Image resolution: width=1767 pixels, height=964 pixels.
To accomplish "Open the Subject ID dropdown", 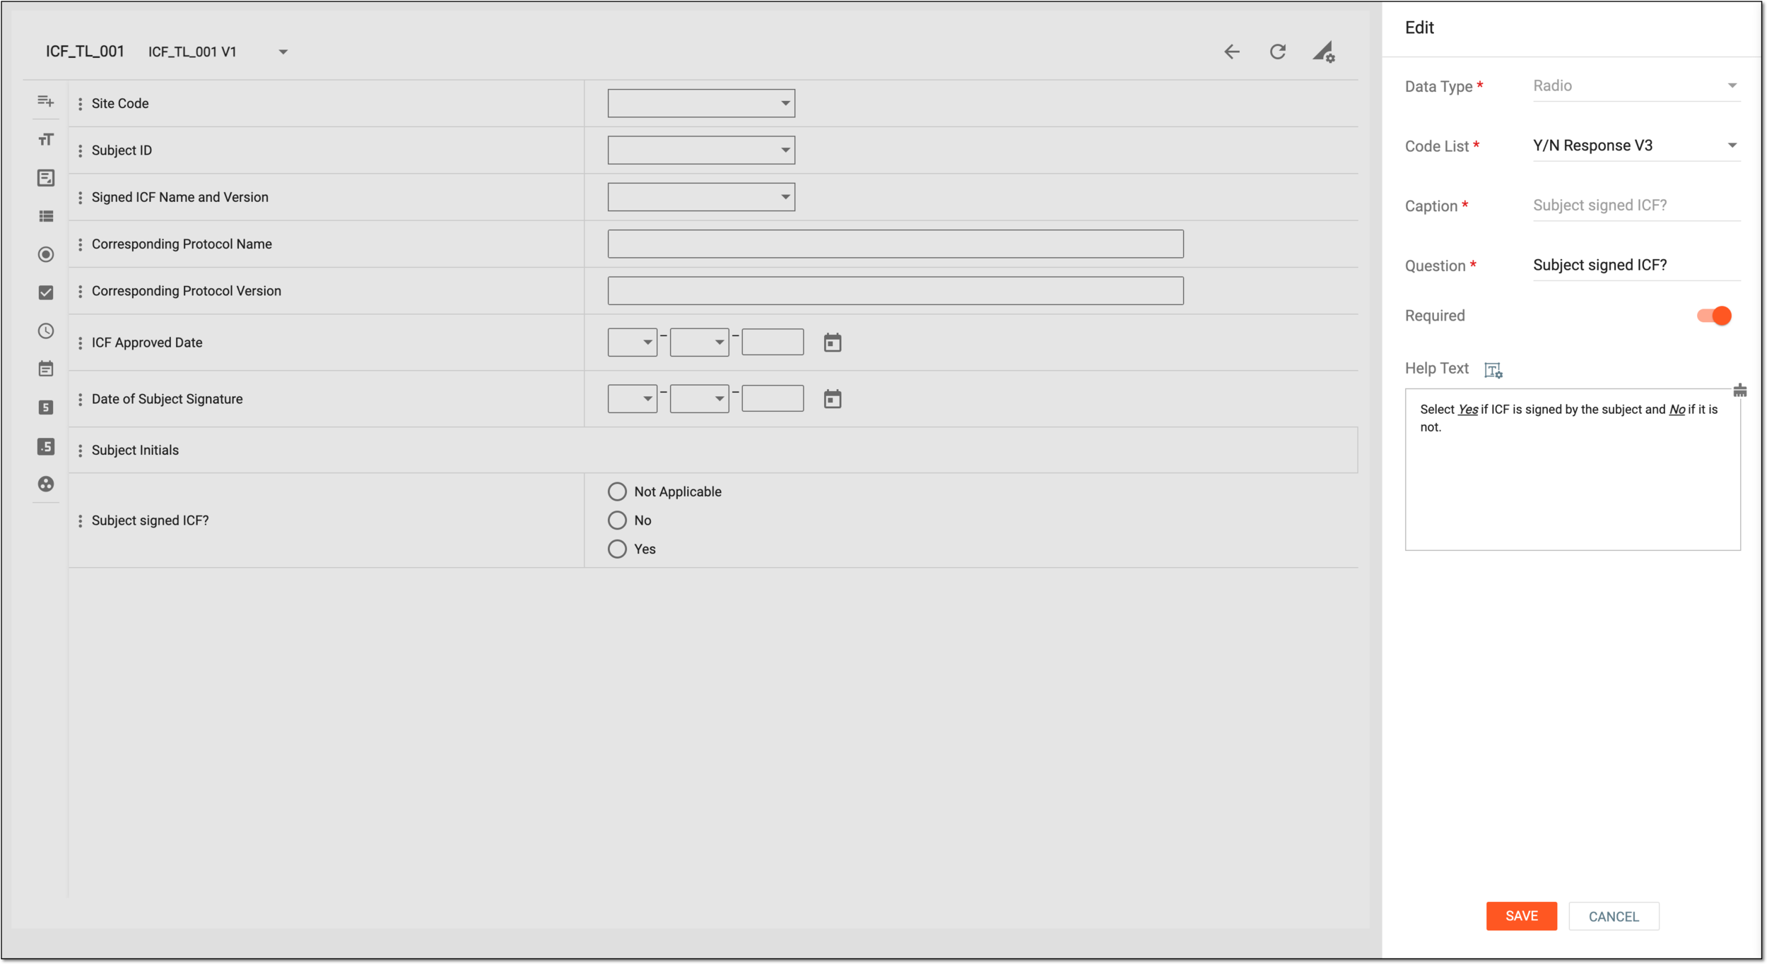I will click(701, 150).
